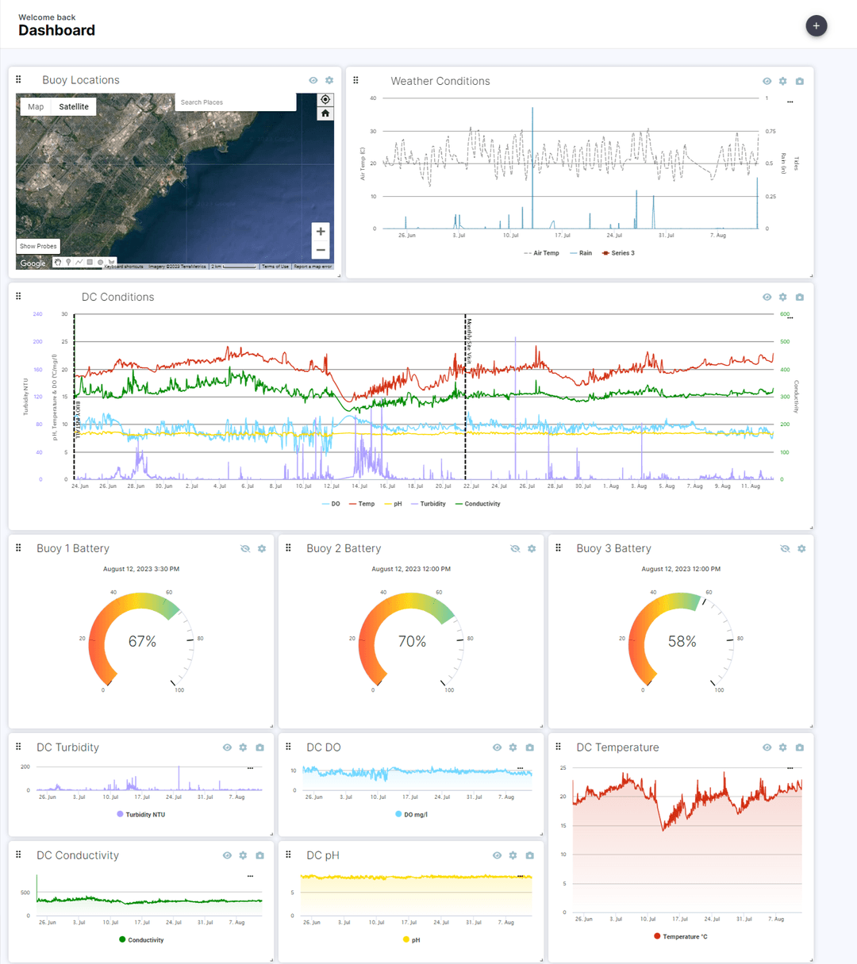Click the my-location target icon on the map
Viewport: 857px width, 964px height.
(325, 98)
